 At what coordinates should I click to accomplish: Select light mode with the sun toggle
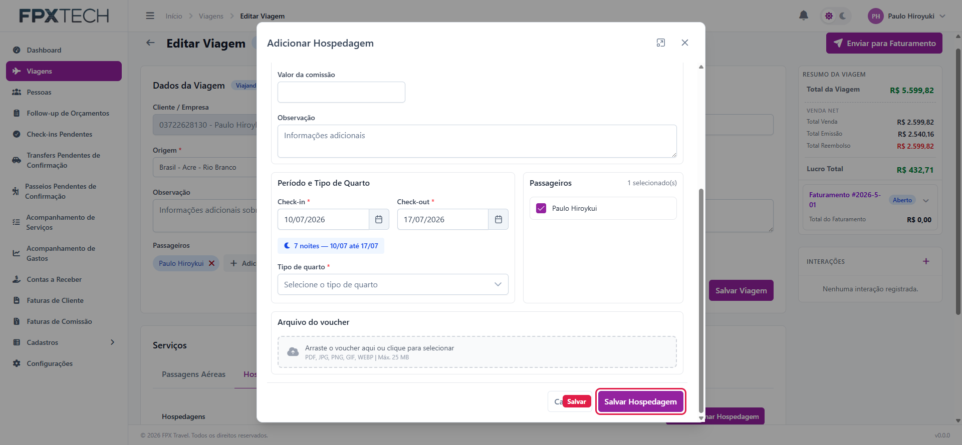[829, 16]
